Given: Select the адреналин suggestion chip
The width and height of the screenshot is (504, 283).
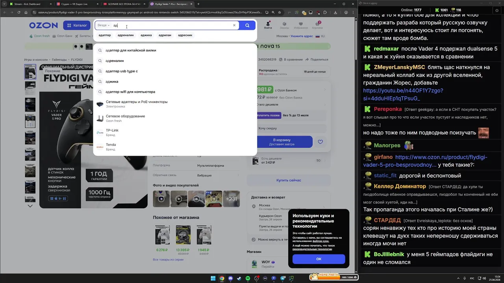Looking at the screenshot, I should tap(126, 35).
